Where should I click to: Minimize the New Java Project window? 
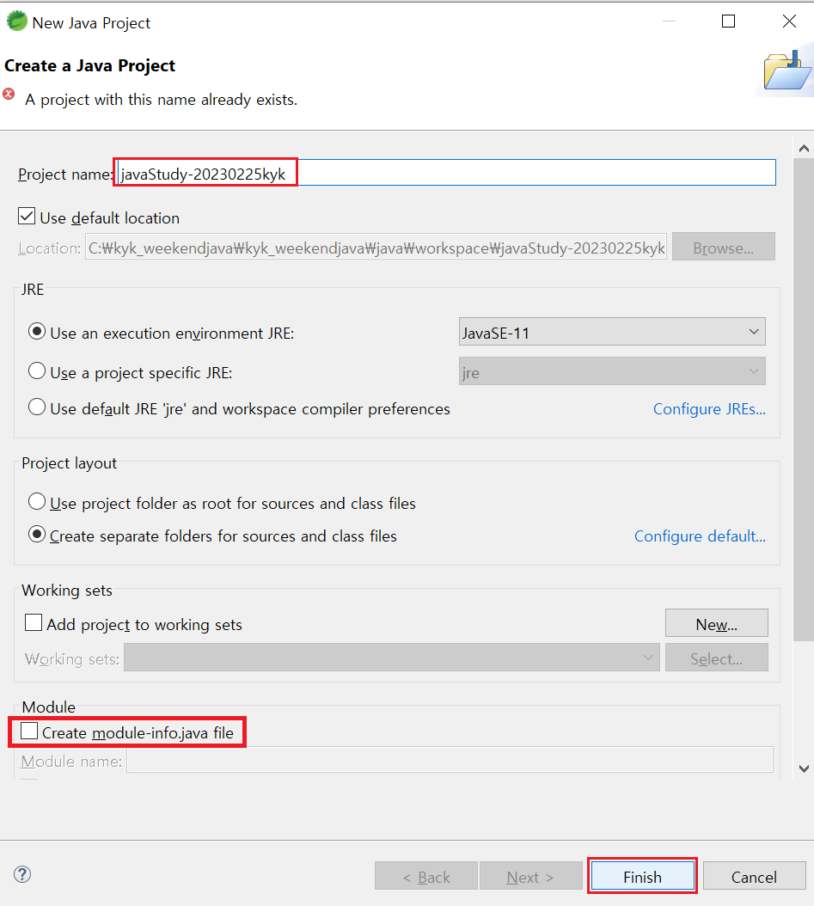point(669,21)
